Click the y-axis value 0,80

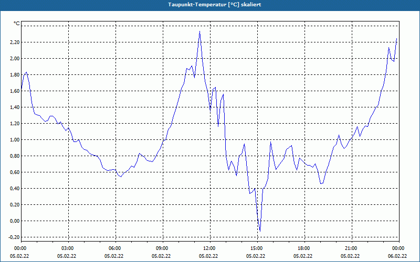tap(15, 156)
